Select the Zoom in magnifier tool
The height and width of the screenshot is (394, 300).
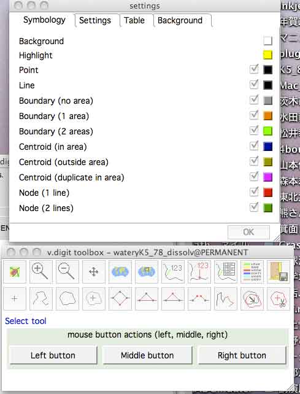[x=41, y=272]
